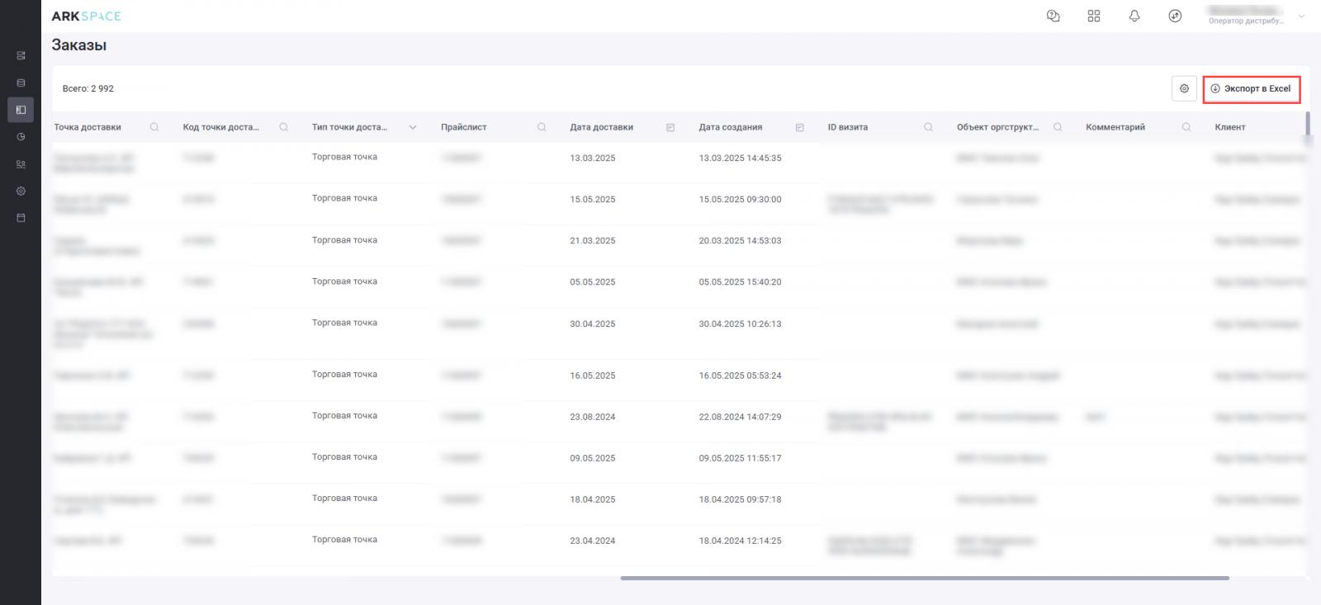Screen dimensions: 1321x605
Task: Open table settings gear beside Export
Action: click(x=1183, y=88)
